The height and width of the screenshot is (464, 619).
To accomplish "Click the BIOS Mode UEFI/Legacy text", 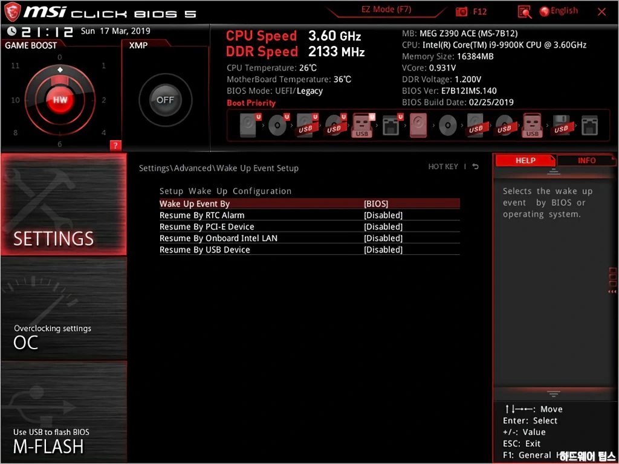I will coord(275,91).
